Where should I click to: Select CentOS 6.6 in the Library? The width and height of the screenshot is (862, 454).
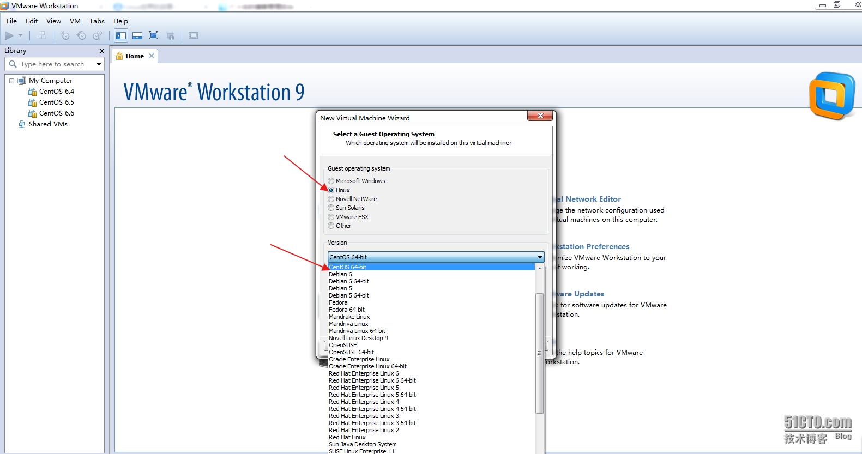56,113
